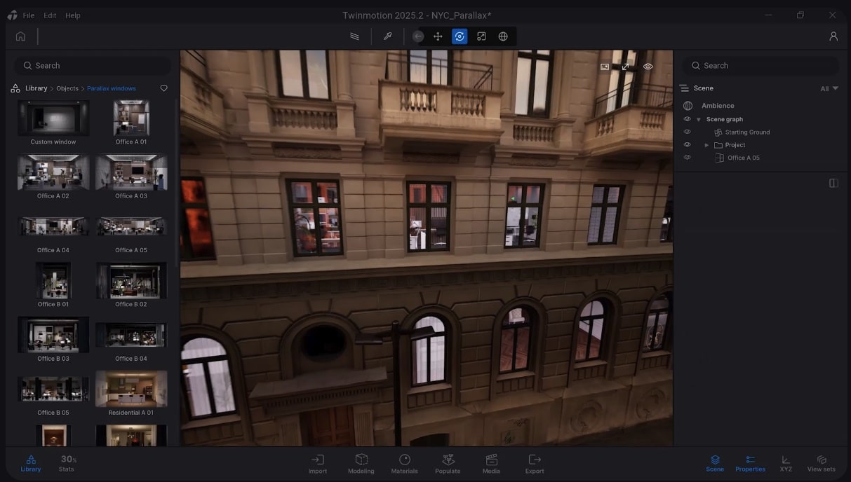851x482 pixels.
Task: Click the Export button in bottom bar
Action: coord(535,463)
